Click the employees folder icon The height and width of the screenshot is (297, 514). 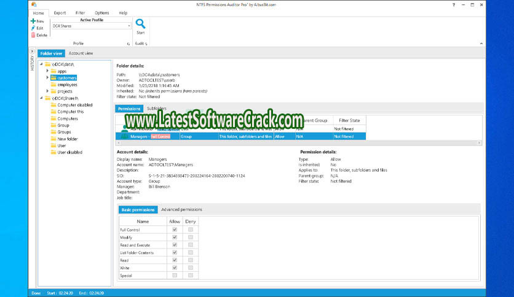(53, 85)
